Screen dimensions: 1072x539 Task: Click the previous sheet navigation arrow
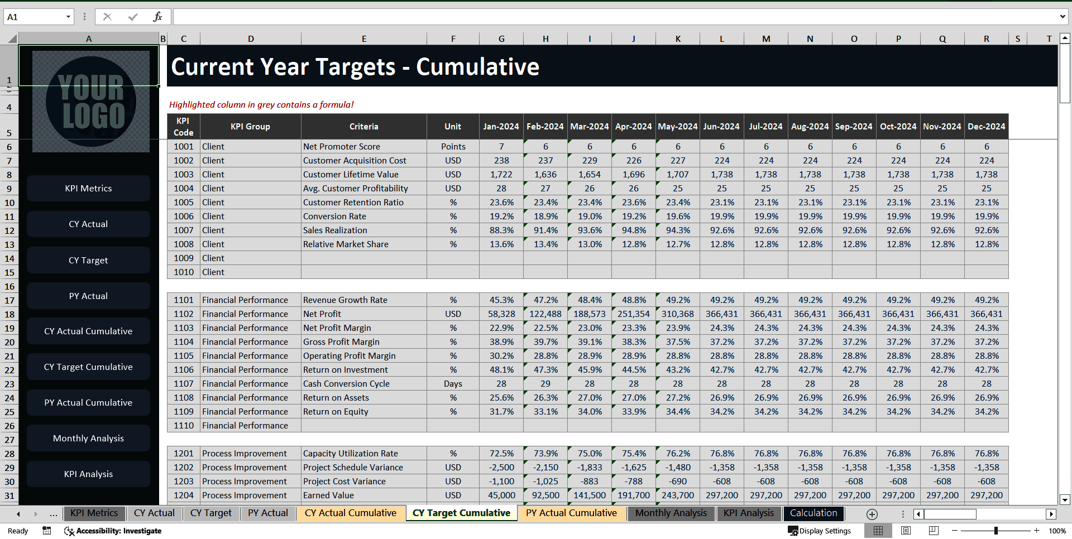click(x=18, y=514)
